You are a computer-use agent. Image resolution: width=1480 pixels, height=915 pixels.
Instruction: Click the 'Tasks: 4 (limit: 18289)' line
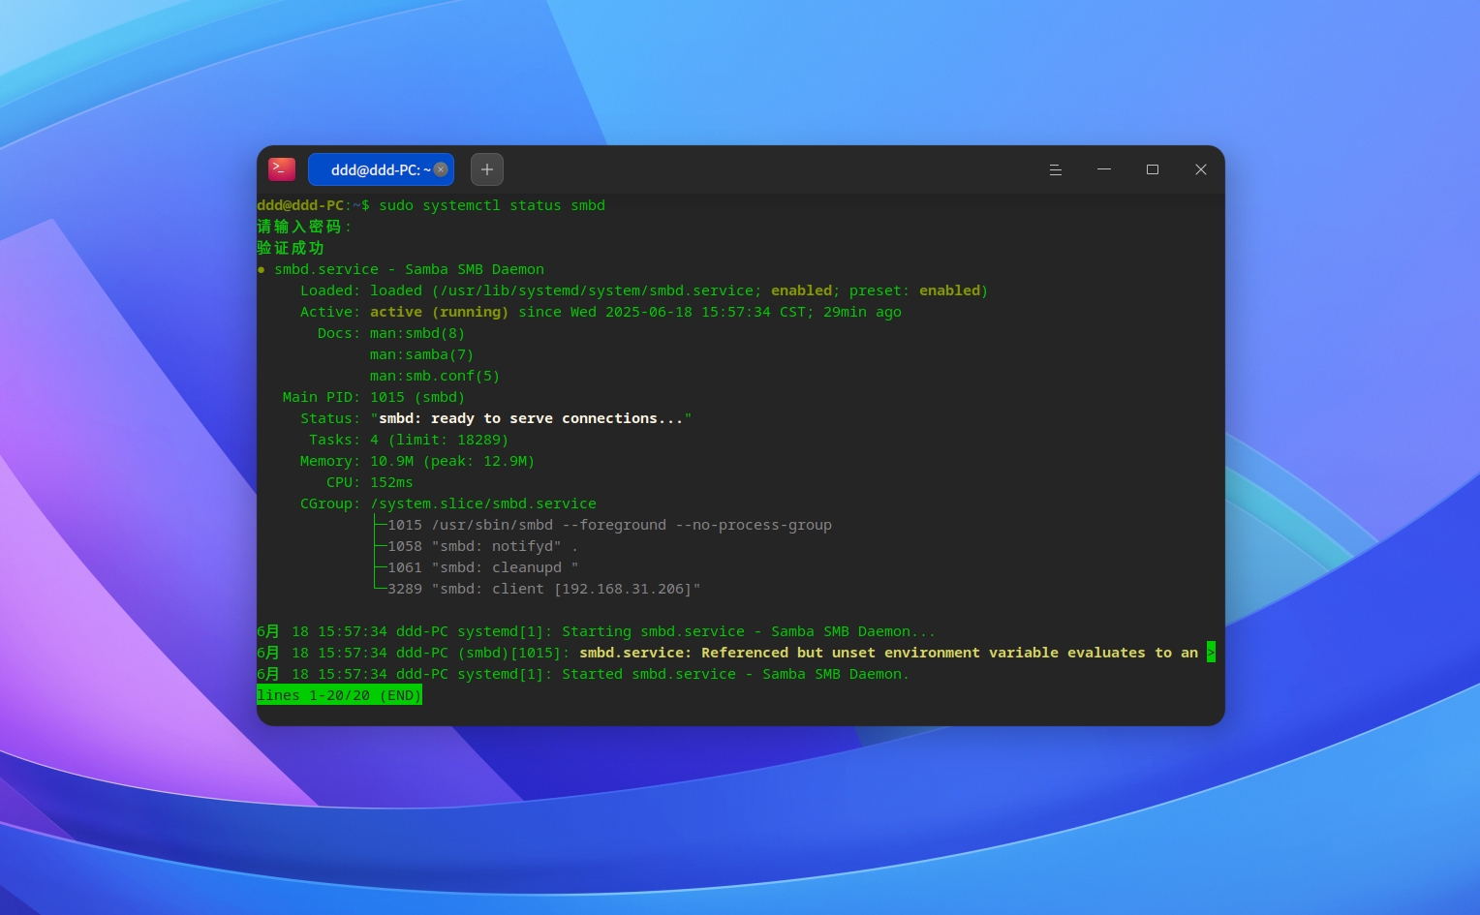click(x=409, y=440)
